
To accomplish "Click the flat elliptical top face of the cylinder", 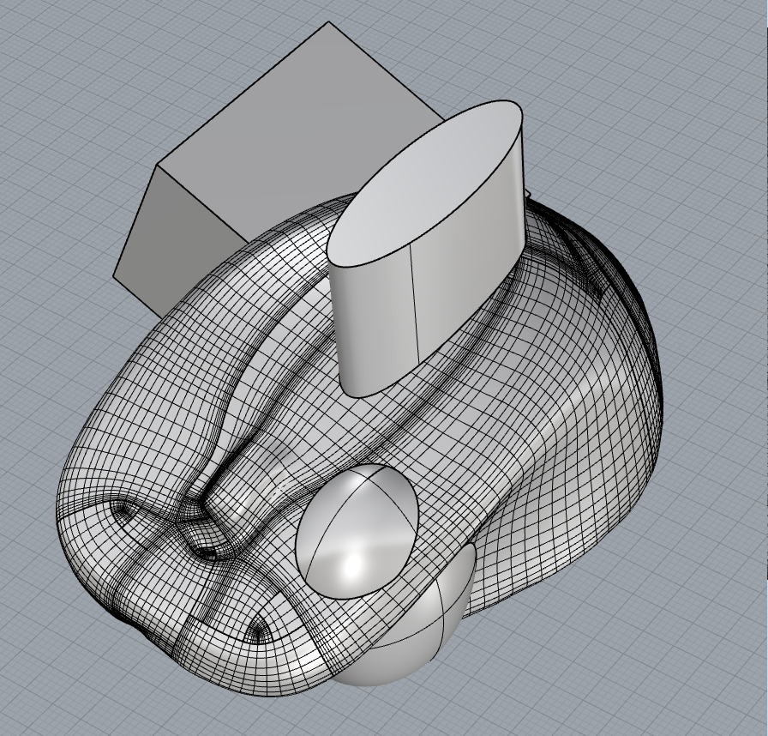I will (424, 184).
